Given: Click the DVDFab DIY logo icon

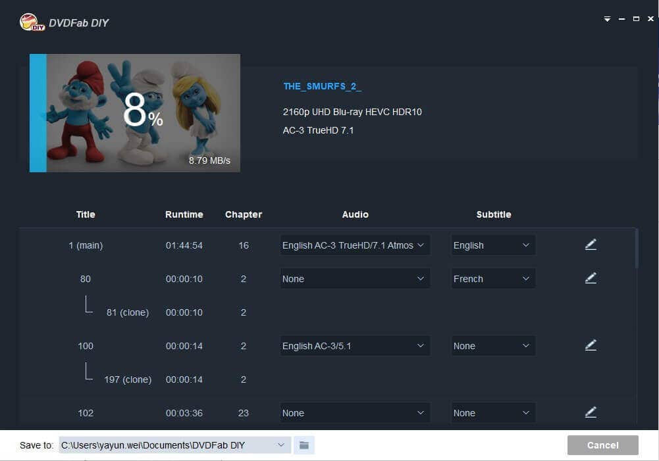Looking at the screenshot, I should [32, 22].
